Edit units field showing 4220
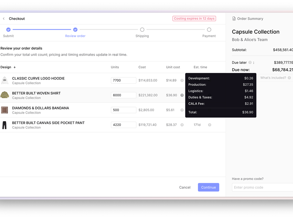The image size is (293, 219). pyautogui.click(x=123, y=125)
